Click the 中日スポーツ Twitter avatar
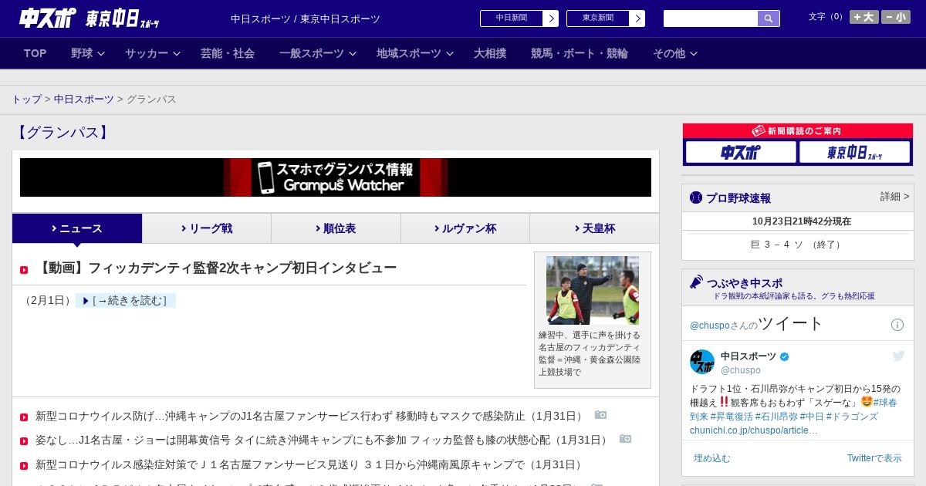This screenshot has width=926, height=486. coord(702,362)
